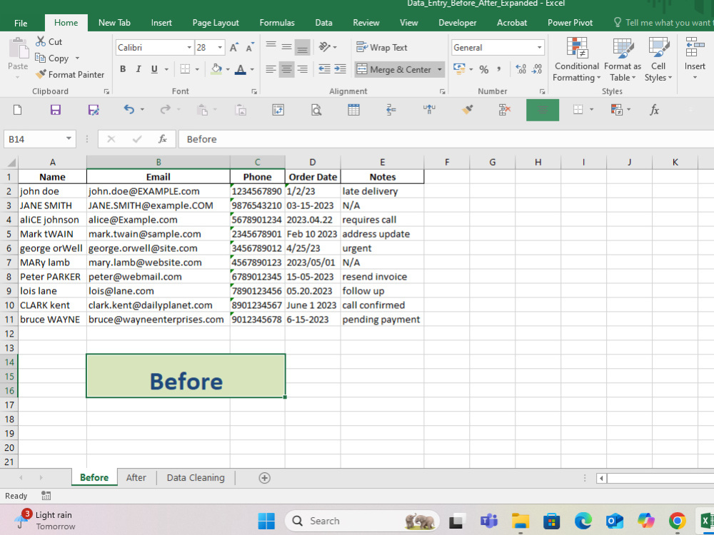Click the table icon in the quick toolbar
Viewport: 714px width, 535px height.
[x=354, y=110]
